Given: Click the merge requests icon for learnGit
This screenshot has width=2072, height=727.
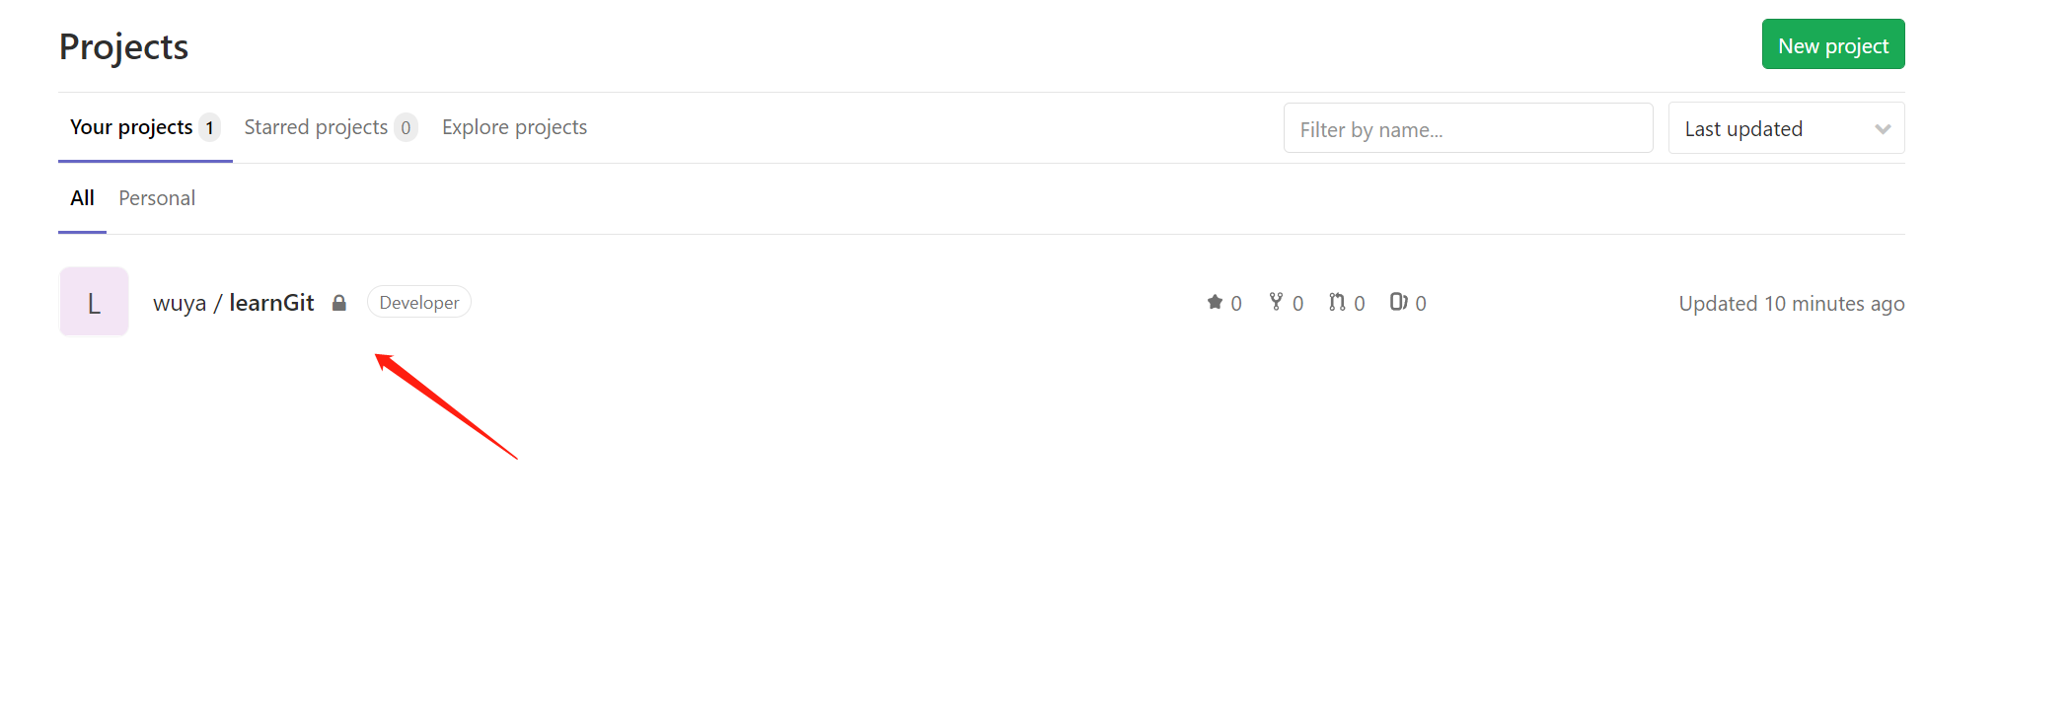Looking at the screenshot, I should (x=1337, y=302).
